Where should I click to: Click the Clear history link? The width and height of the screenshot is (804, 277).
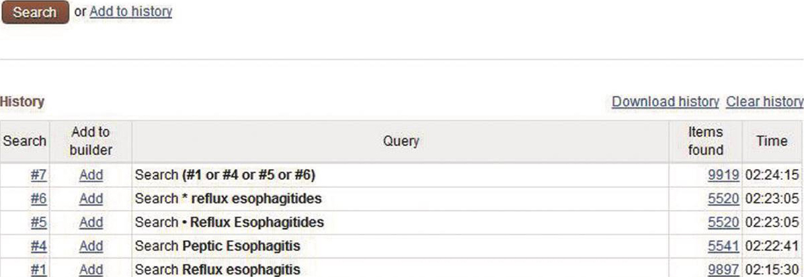tap(764, 102)
